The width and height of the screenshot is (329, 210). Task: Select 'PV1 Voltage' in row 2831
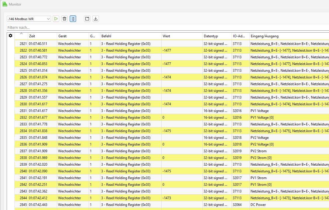point(260,111)
